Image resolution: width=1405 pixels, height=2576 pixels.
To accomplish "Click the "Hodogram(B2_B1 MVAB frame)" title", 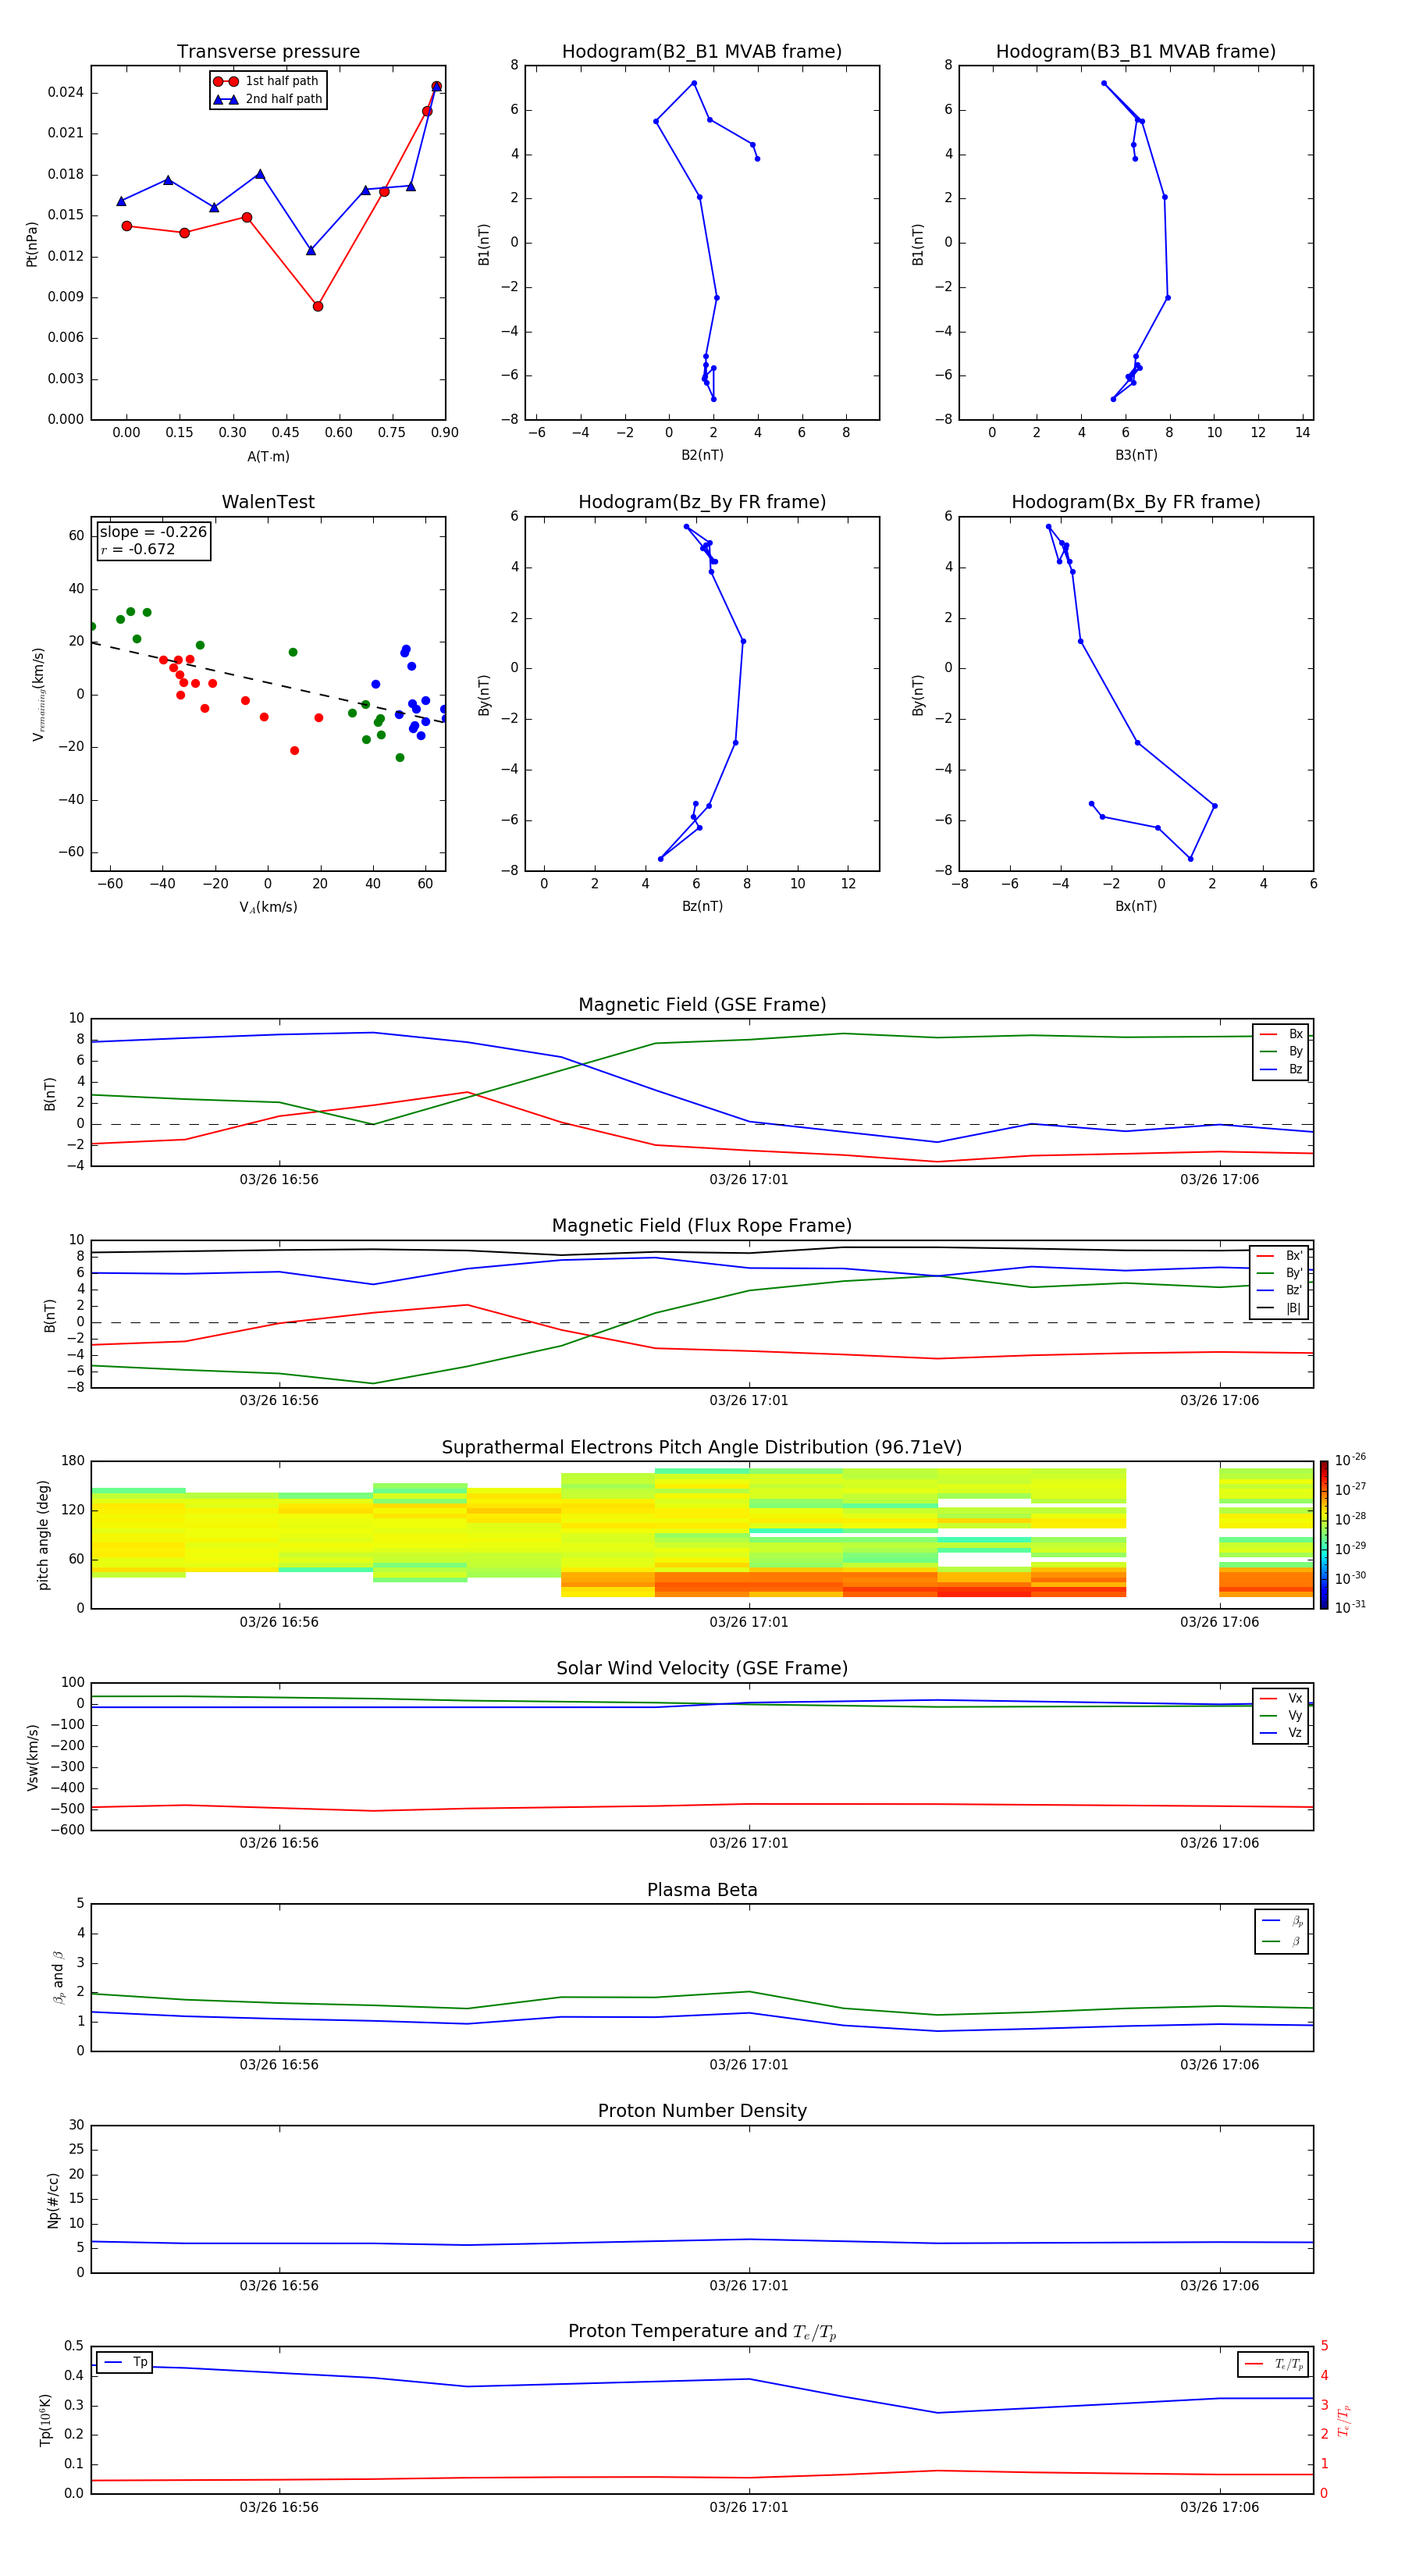I will (702, 51).
